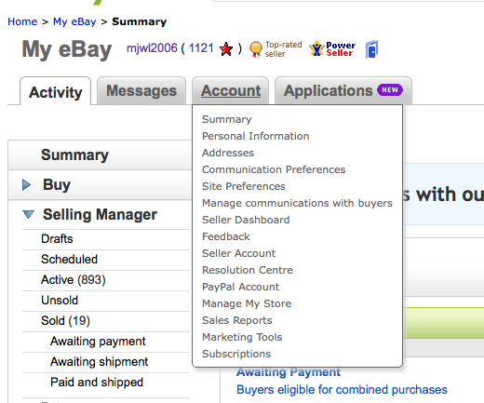
Task: Click the My eBay breadcrumb link
Action: click(74, 21)
